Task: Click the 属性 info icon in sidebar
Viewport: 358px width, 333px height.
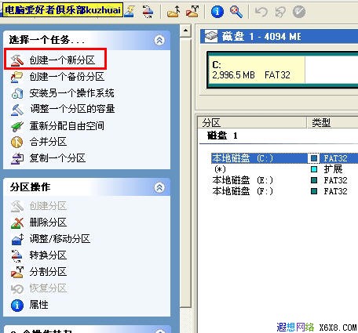Action: 17,305
